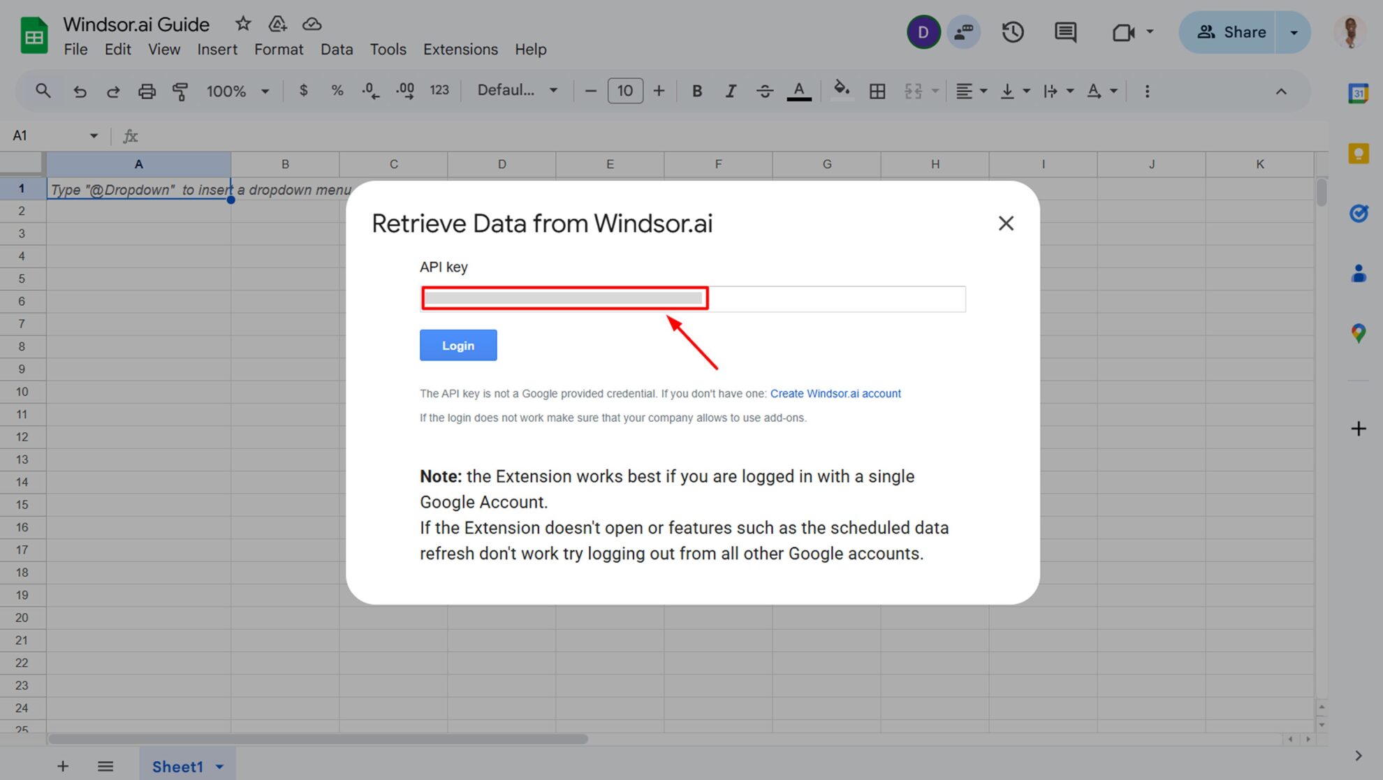Increase the font size
This screenshot has height=780, width=1383.
pos(659,91)
